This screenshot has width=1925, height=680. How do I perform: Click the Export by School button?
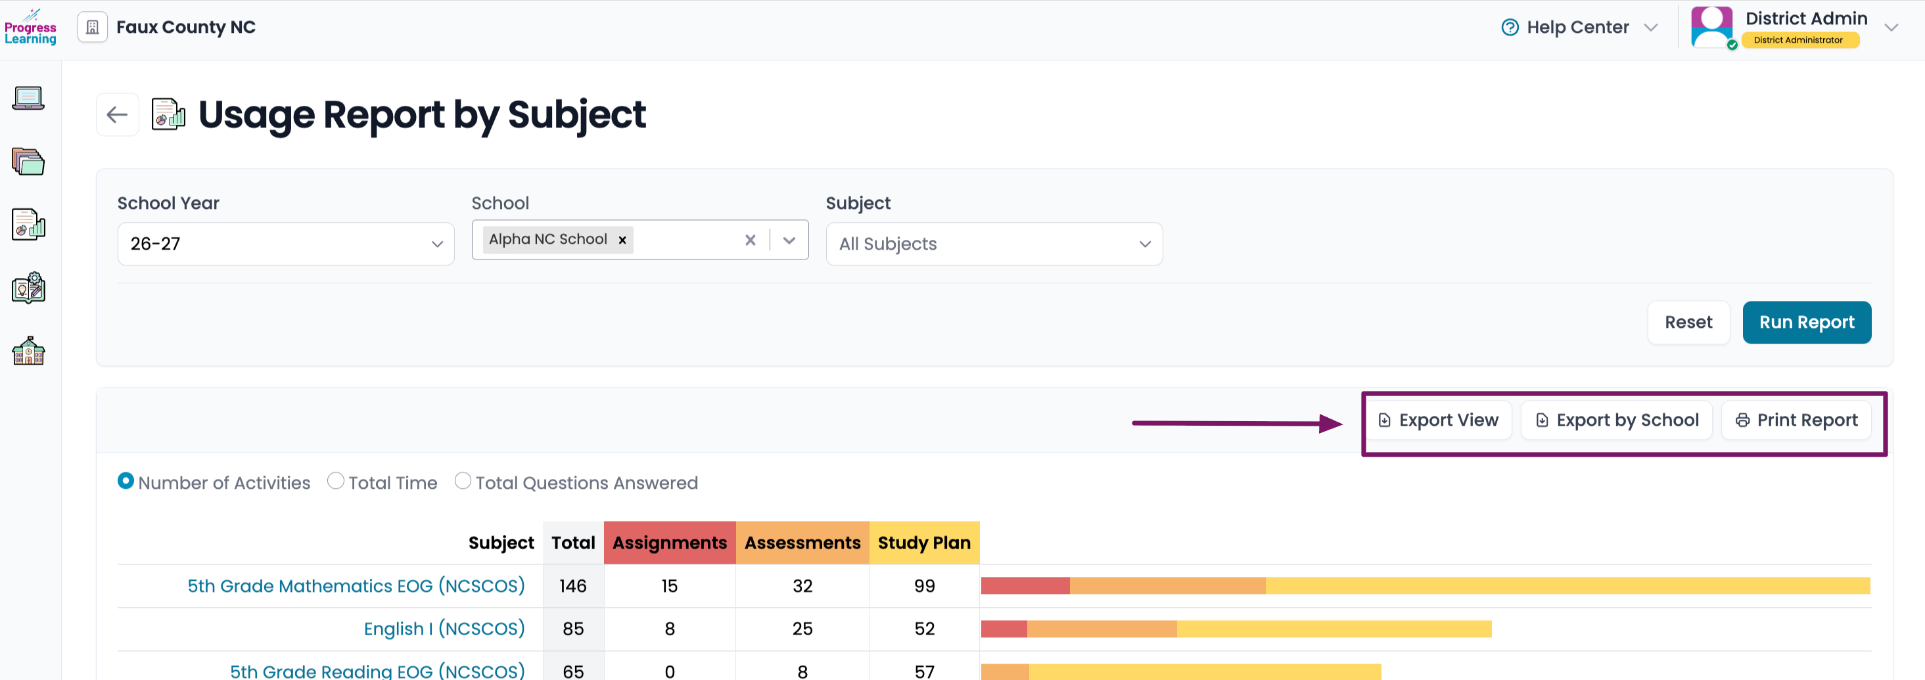pos(1616,420)
